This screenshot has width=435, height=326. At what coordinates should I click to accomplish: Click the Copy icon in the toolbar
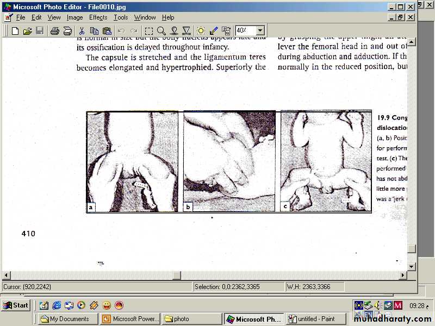pyautogui.click(x=95, y=31)
